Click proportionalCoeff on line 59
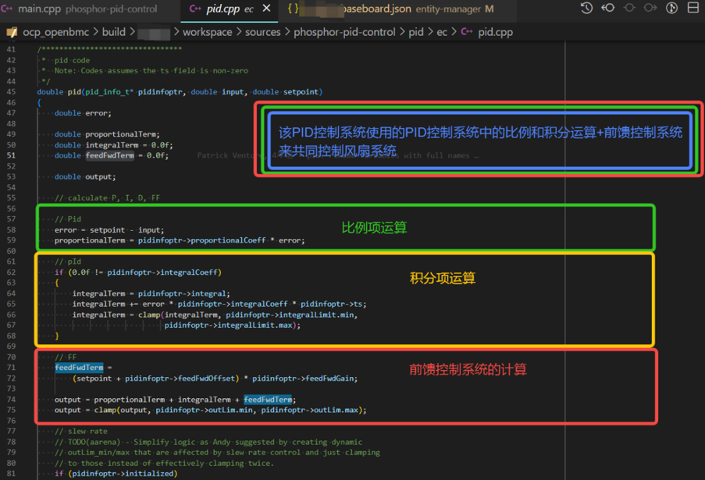This screenshot has height=480, width=705. [x=228, y=240]
